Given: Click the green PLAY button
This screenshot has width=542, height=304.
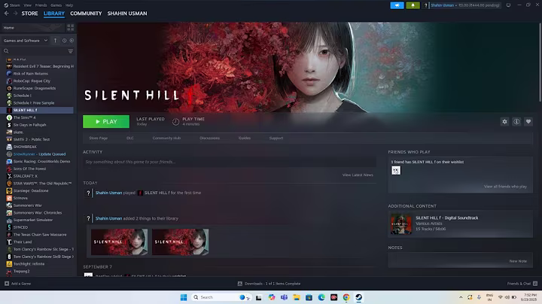Looking at the screenshot, I should click(x=106, y=122).
